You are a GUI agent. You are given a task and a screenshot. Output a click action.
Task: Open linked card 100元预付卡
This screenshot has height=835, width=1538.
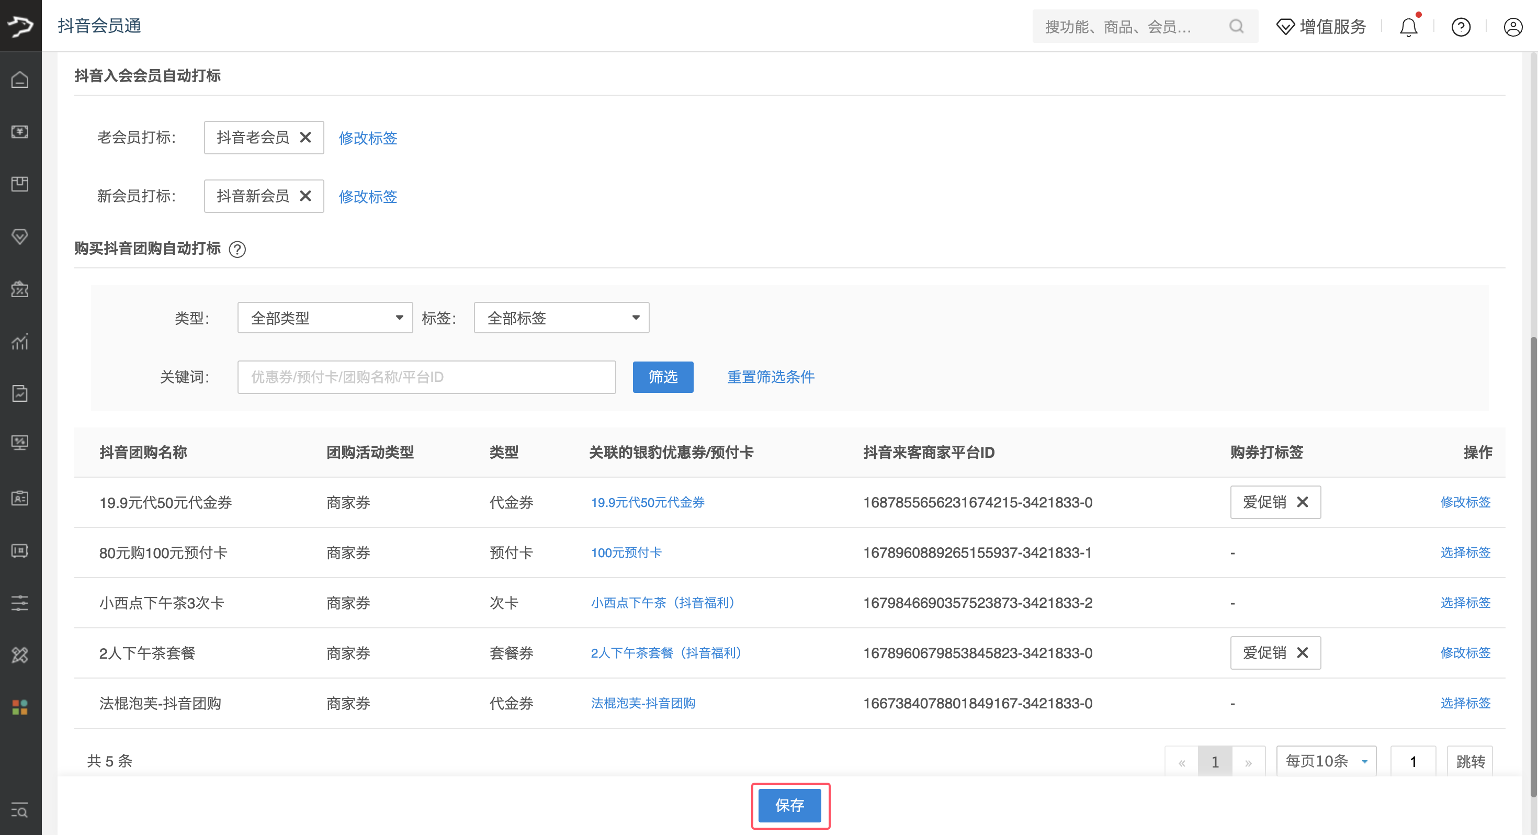point(626,552)
